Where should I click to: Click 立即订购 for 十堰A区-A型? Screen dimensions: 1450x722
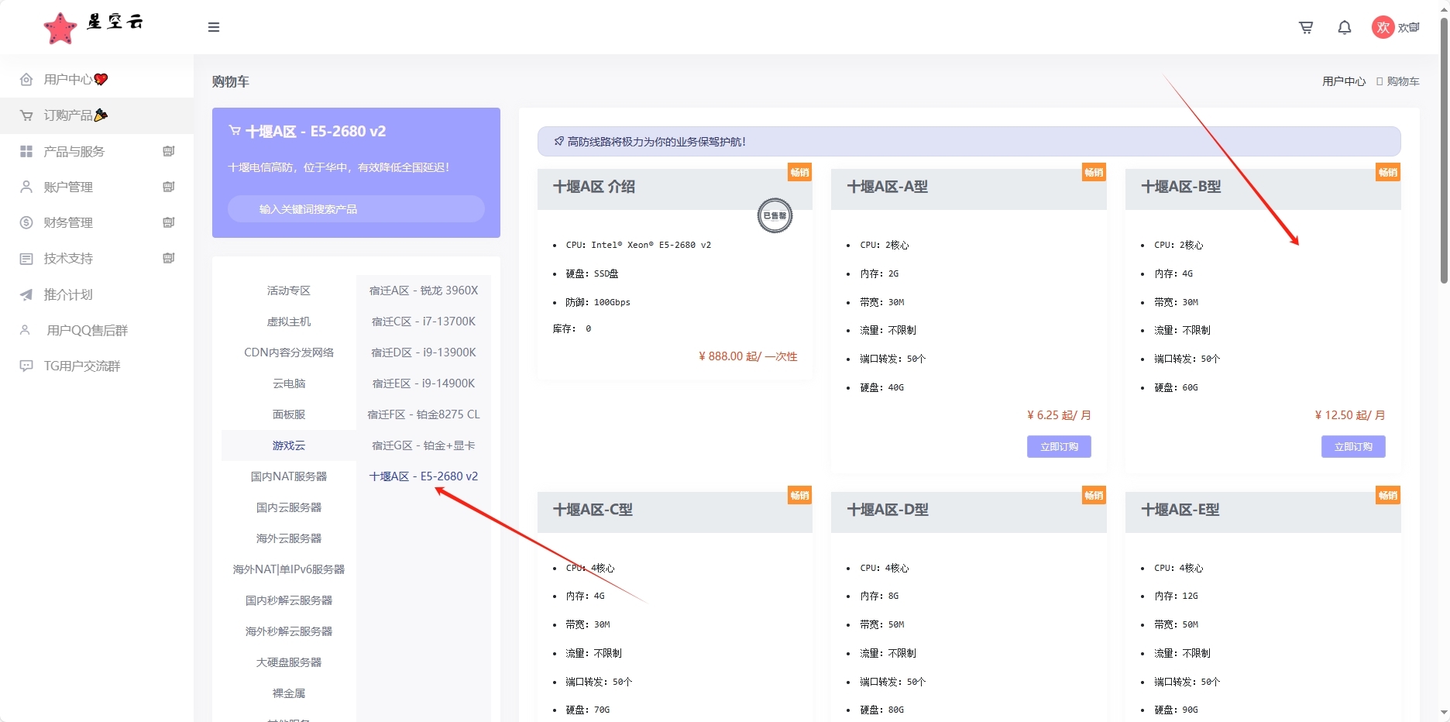point(1059,446)
